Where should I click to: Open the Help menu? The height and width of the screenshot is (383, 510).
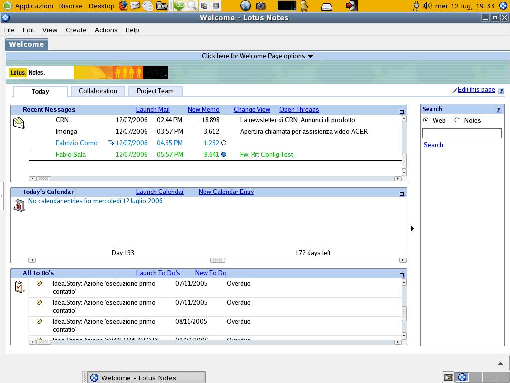(x=132, y=30)
